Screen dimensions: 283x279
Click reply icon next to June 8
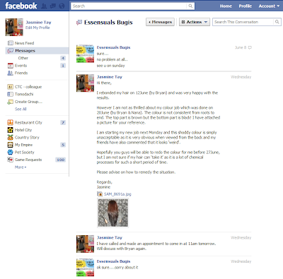[250, 47]
